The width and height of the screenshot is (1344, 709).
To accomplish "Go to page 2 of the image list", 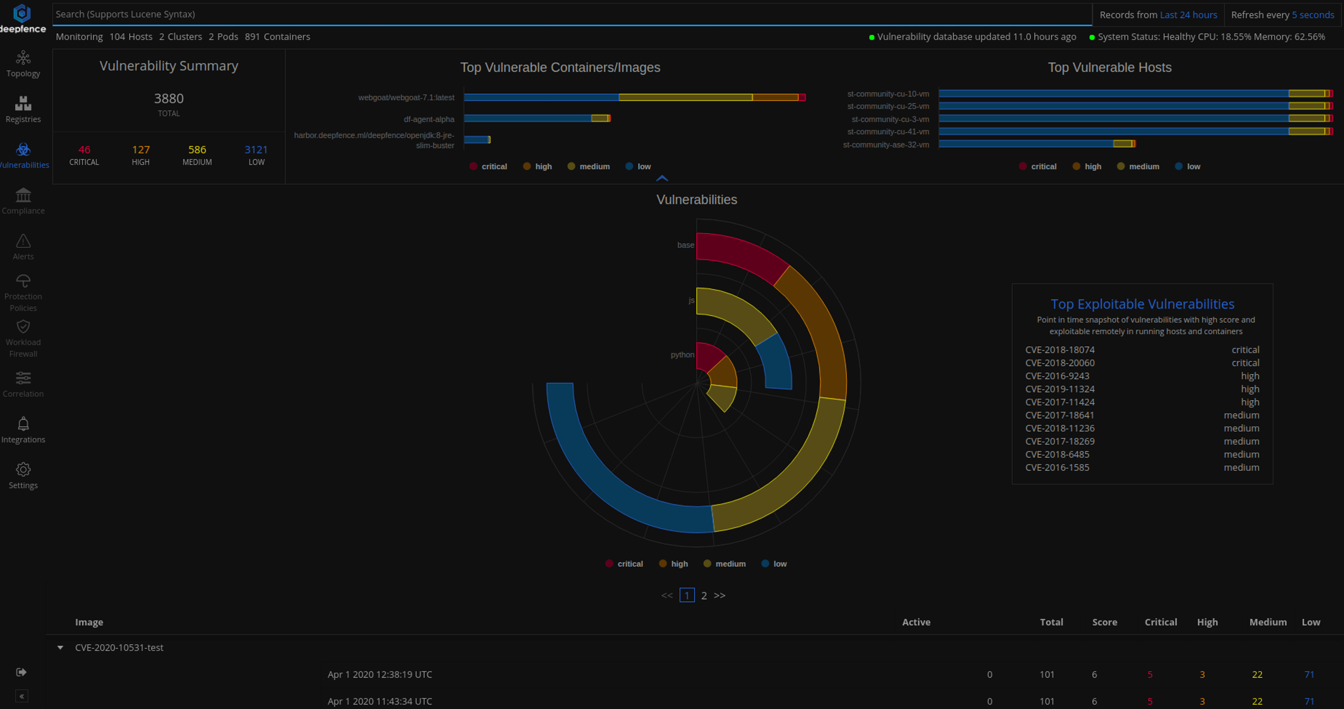I will point(704,595).
